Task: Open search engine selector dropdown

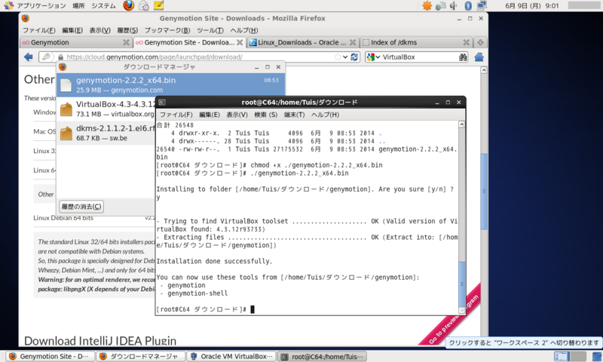Action: [373, 57]
